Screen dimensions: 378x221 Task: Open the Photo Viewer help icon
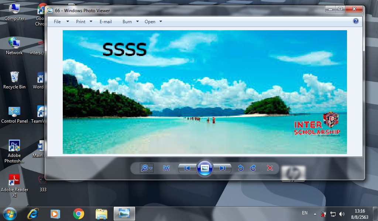pos(356,21)
